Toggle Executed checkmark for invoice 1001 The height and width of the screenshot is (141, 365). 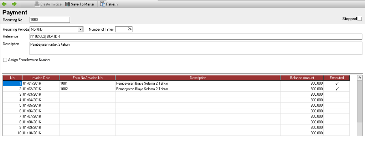pos(336,83)
